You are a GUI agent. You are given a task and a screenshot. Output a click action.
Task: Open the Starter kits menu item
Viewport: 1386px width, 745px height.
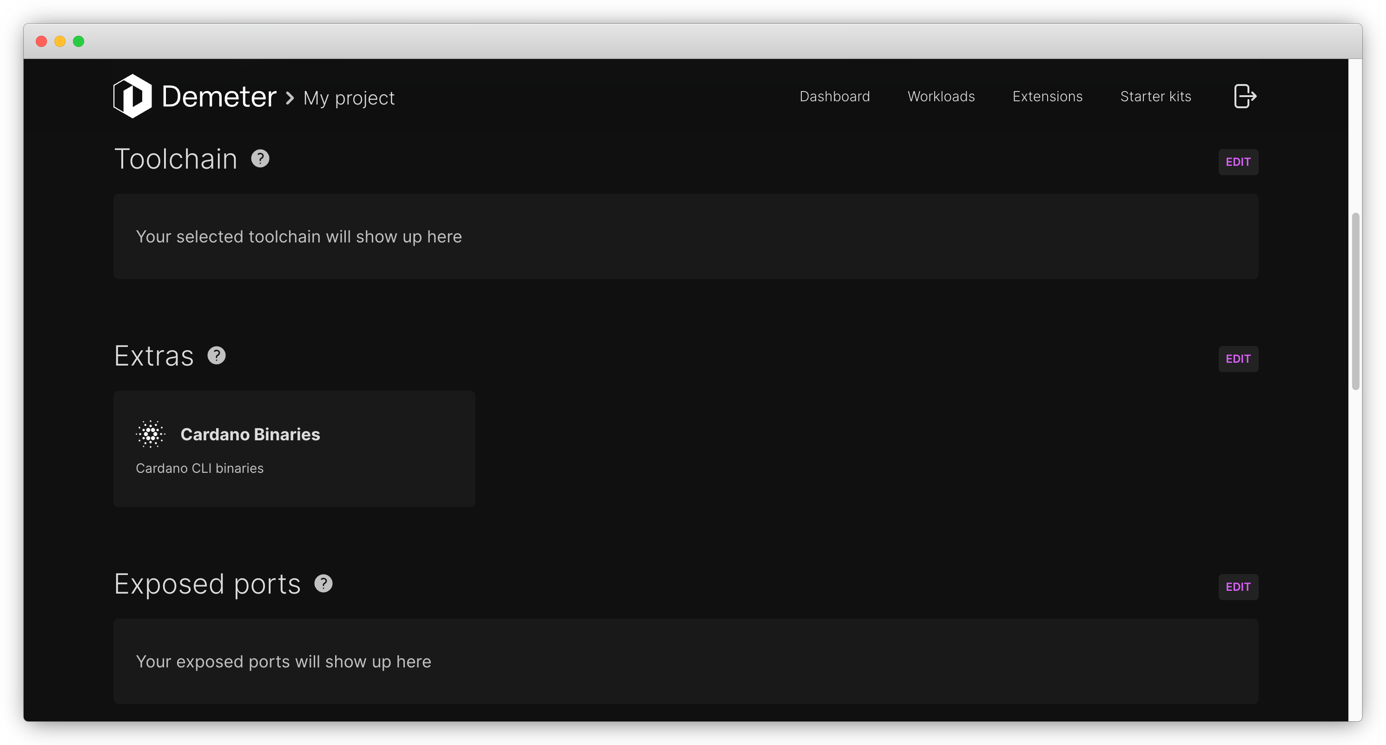pos(1156,96)
